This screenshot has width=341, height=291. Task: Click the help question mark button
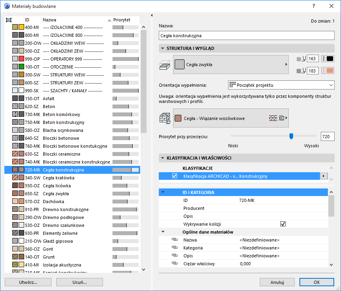[314, 6]
